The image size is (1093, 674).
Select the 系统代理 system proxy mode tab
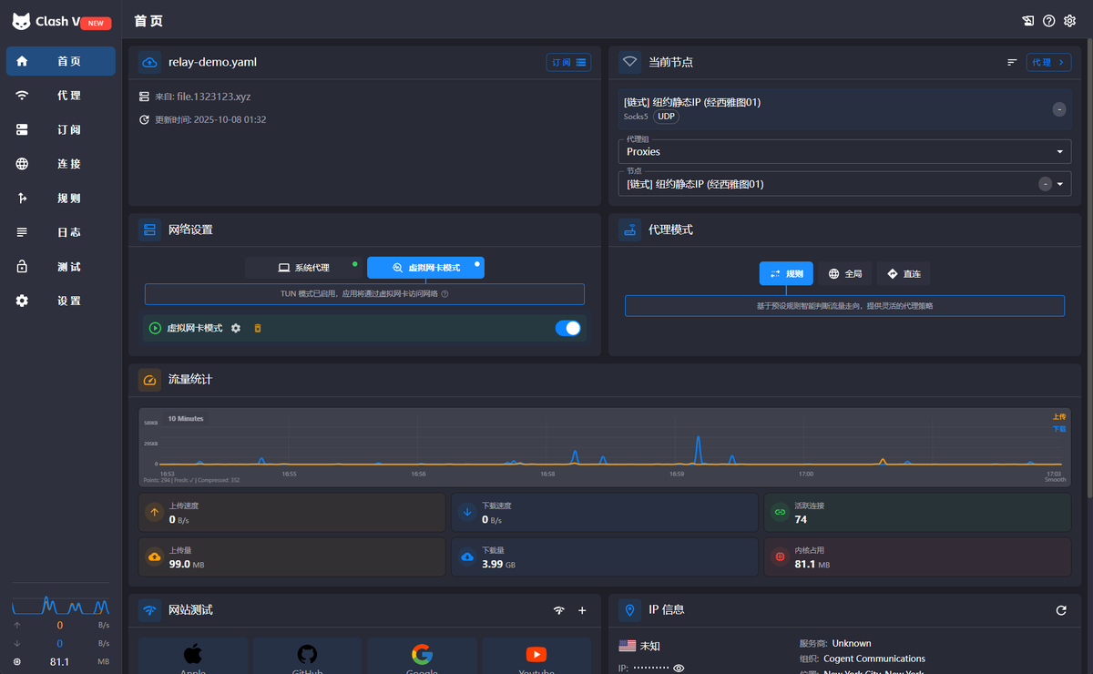[304, 268]
